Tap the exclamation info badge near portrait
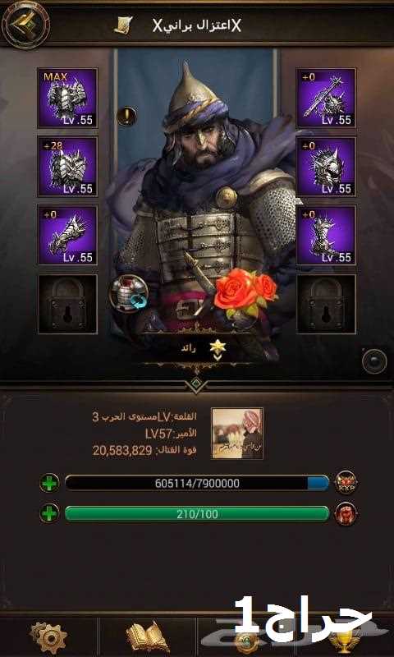 point(126,116)
